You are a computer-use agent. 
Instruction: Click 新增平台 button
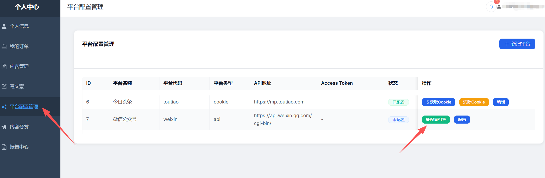pos(517,44)
